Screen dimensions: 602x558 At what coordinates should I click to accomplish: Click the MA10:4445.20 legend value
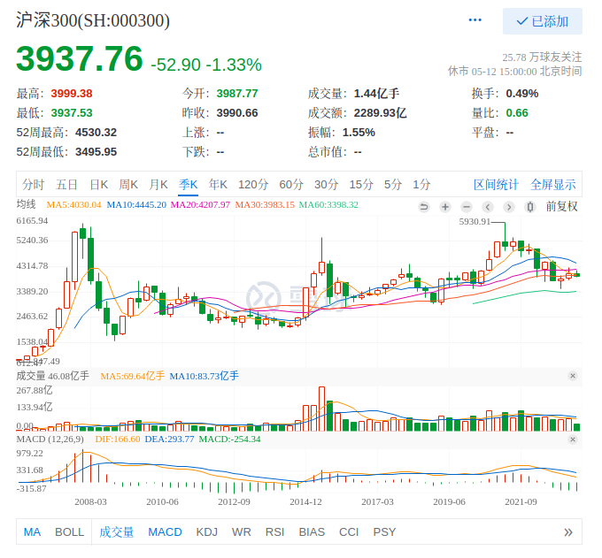pyautogui.click(x=136, y=205)
